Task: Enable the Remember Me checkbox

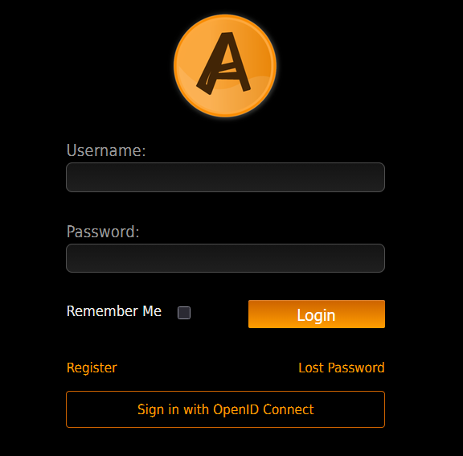Action: 184,313
